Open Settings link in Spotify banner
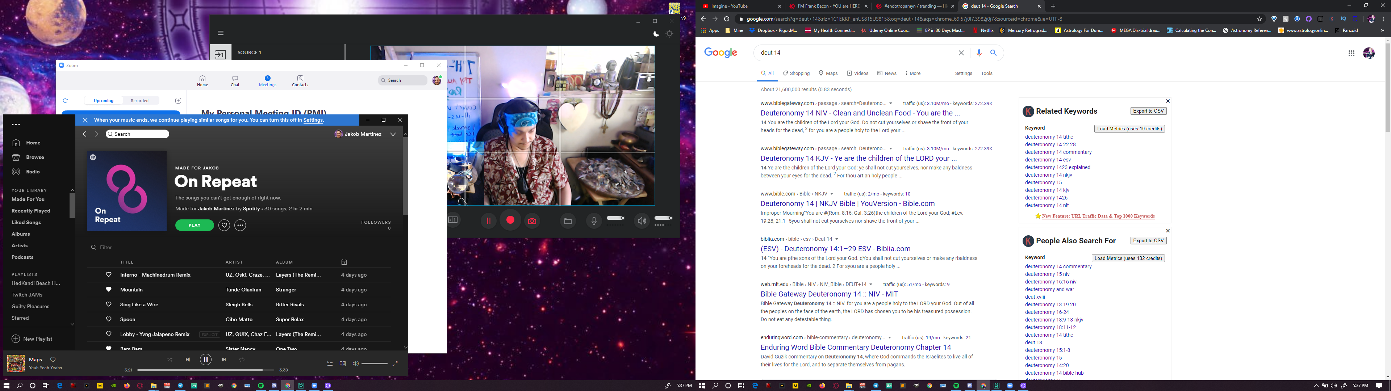The image size is (1391, 391). click(x=313, y=121)
